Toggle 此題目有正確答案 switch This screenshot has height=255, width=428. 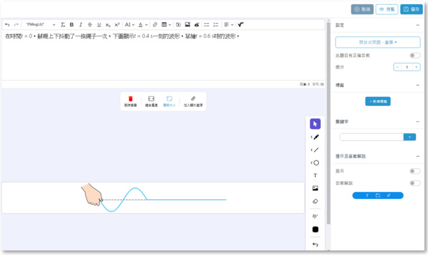coord(415,56)
